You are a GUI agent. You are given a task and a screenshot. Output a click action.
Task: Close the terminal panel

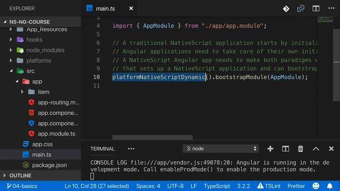[331, 149]
